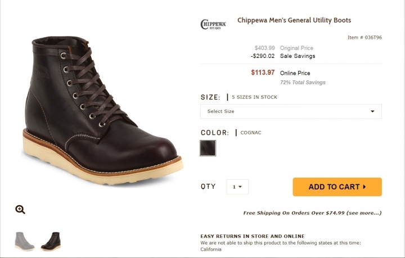Click Easy Returns In Store And Online heading
The image size is (405, 258).
pos(253,236)
